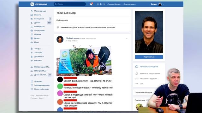This screenshot has width=202, height=113.
Task: Open the janitor with shovel image
Action: [x=84, y=61]
